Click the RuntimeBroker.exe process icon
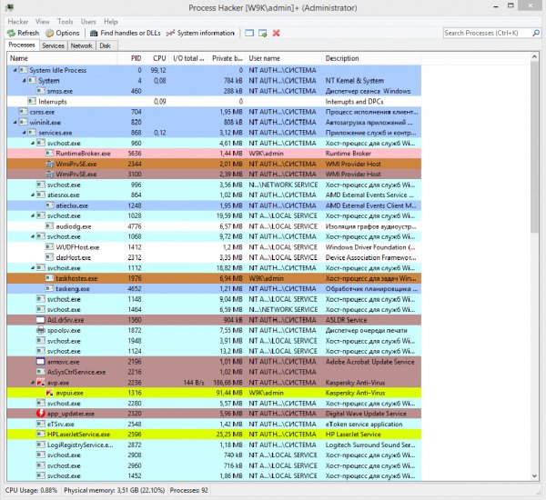The width and height of the screenshot is (546, 500). (x=50, y=153)
